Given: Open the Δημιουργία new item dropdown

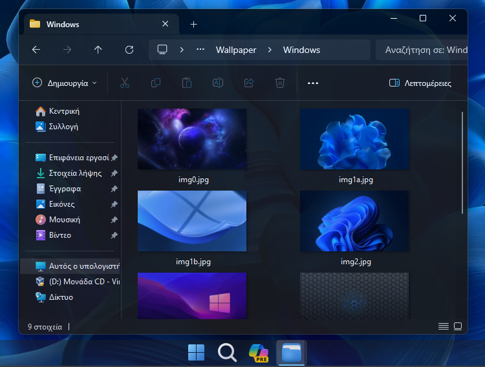Looking at the screenshot, I should click(x=65, y=83).
